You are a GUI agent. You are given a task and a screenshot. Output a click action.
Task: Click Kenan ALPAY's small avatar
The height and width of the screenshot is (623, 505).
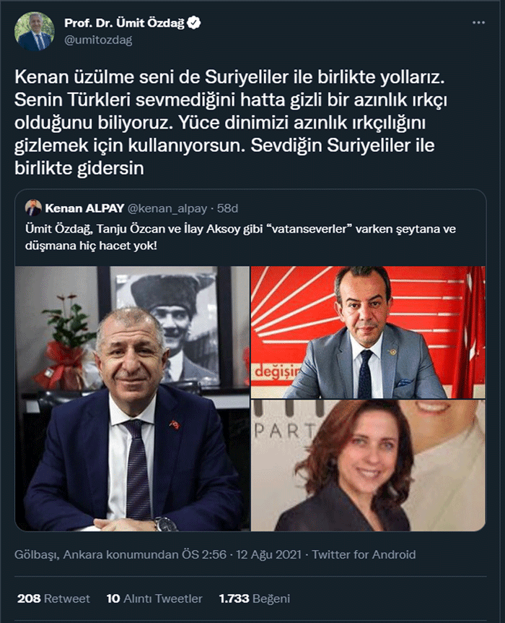coord(33,208)
